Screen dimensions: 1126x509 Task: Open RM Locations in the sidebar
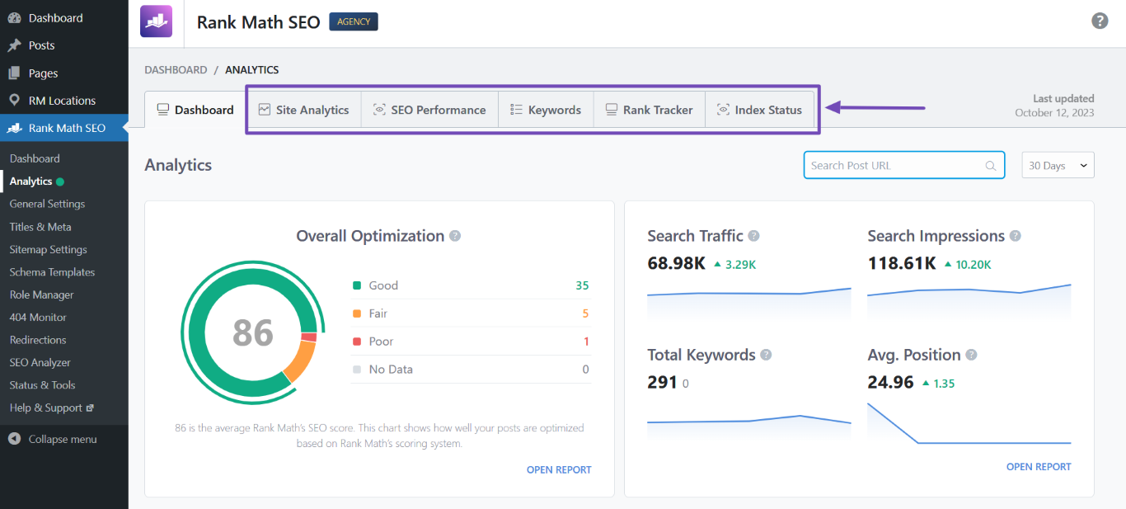(x=64, y=100)
